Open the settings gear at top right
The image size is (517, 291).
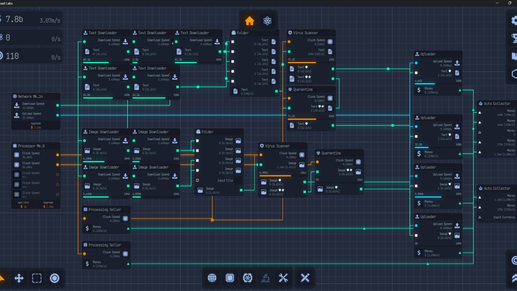point(514,20)
